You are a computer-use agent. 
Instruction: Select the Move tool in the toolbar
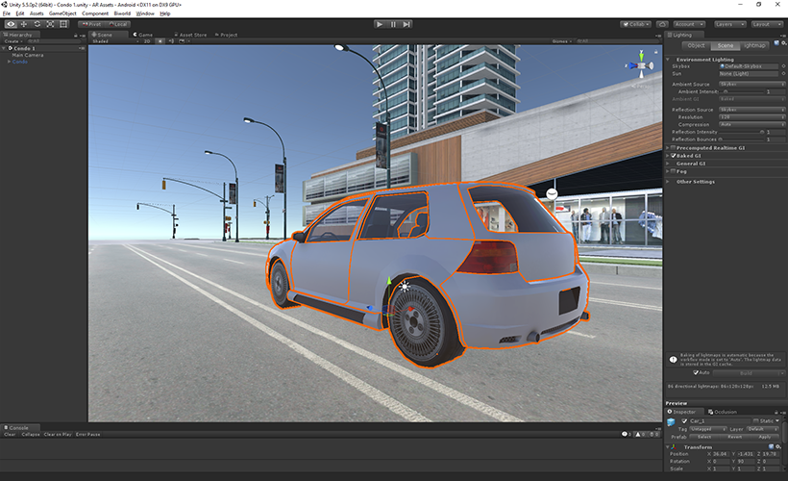pyautogui.click(x=24, y=24)
